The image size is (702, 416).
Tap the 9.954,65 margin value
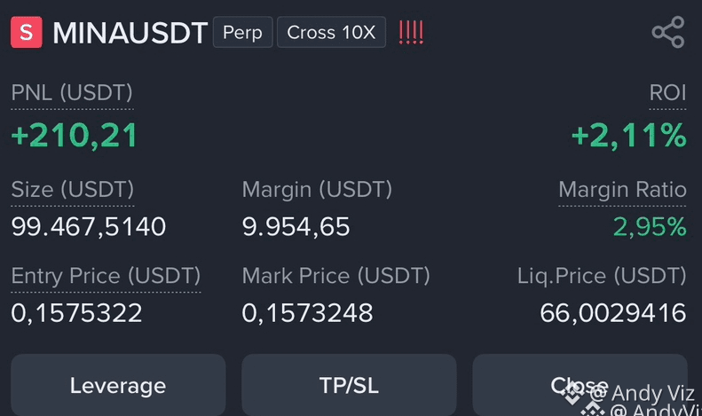tap(296, 227)
